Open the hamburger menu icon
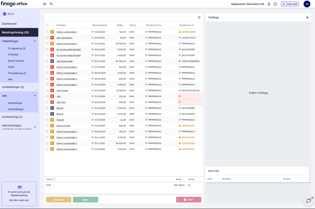Screen dimensions: 315x209 pos(45,4)
